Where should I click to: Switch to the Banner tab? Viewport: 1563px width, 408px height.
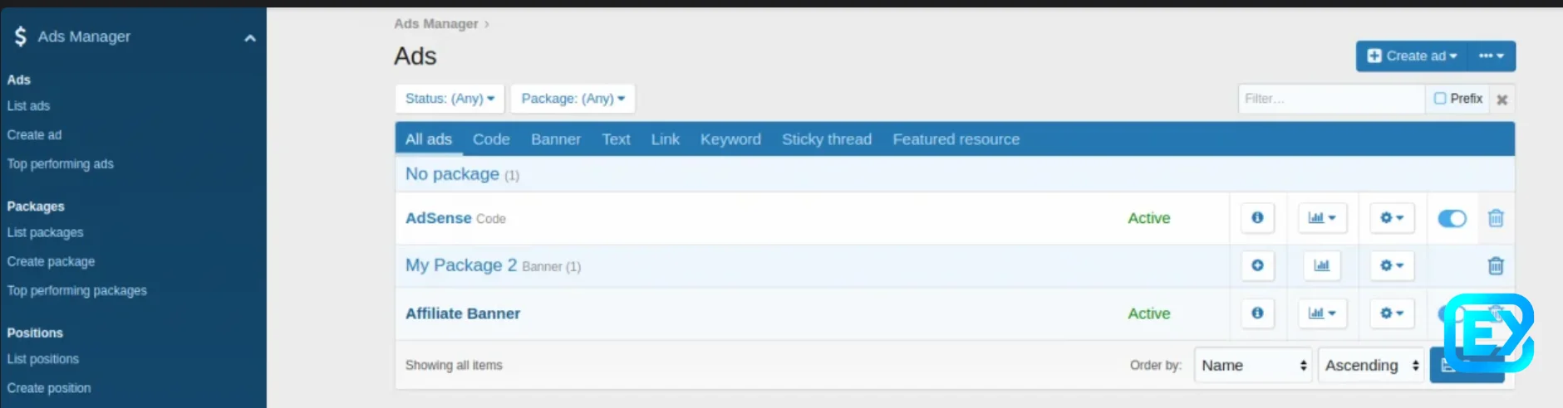[555, 139]
